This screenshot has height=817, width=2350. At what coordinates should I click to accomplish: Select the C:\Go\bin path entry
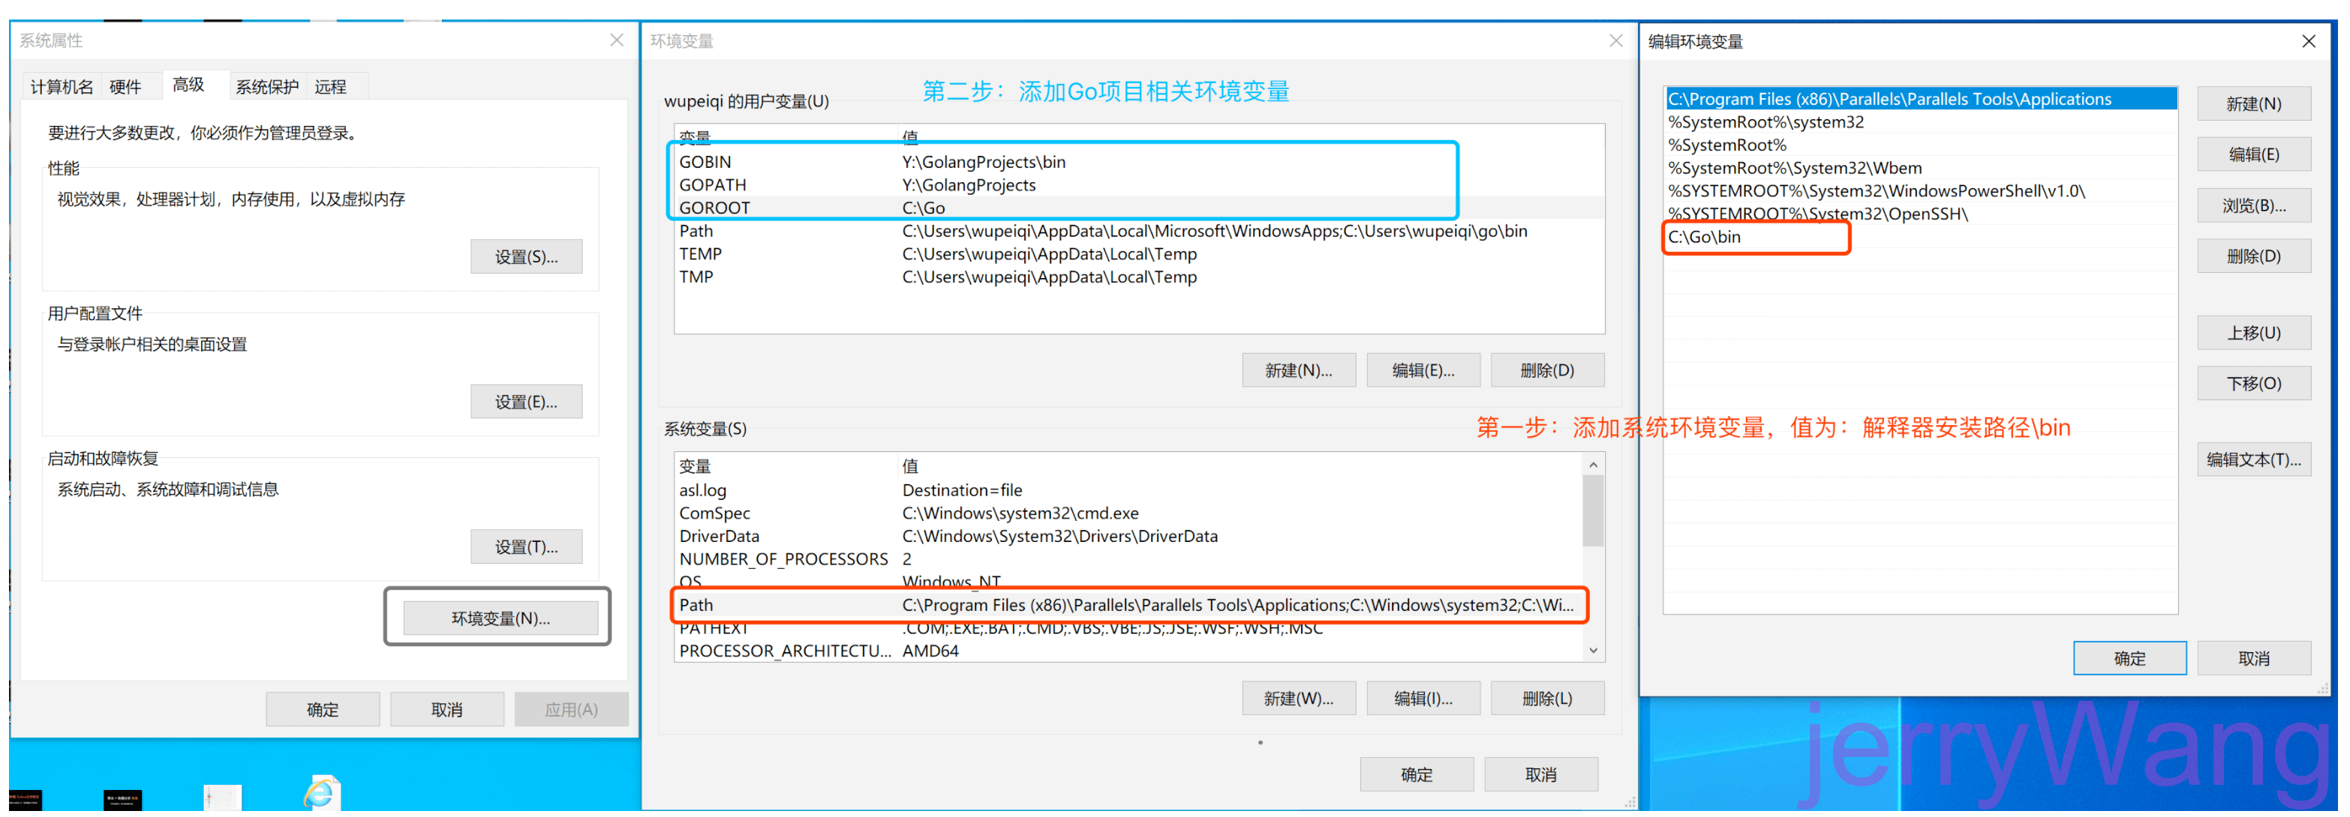pos(1703,237)
